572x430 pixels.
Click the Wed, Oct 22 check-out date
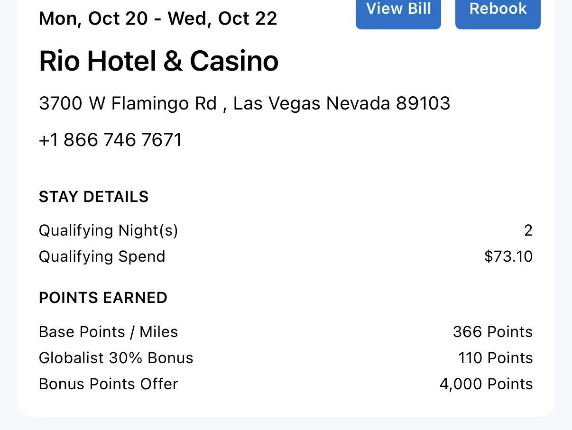222,18
